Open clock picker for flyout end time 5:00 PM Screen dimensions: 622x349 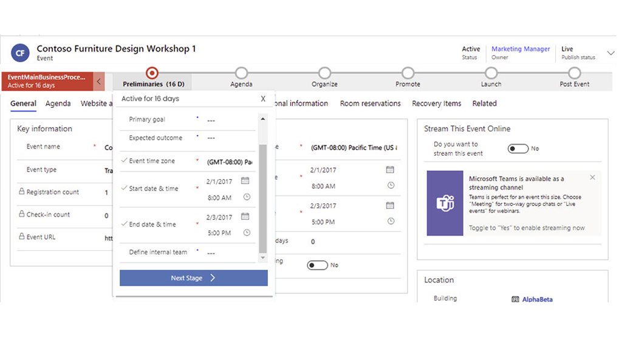[247, 232]
